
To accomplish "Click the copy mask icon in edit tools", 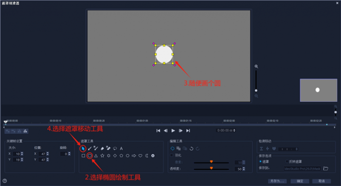I will (x=179, y=148).
